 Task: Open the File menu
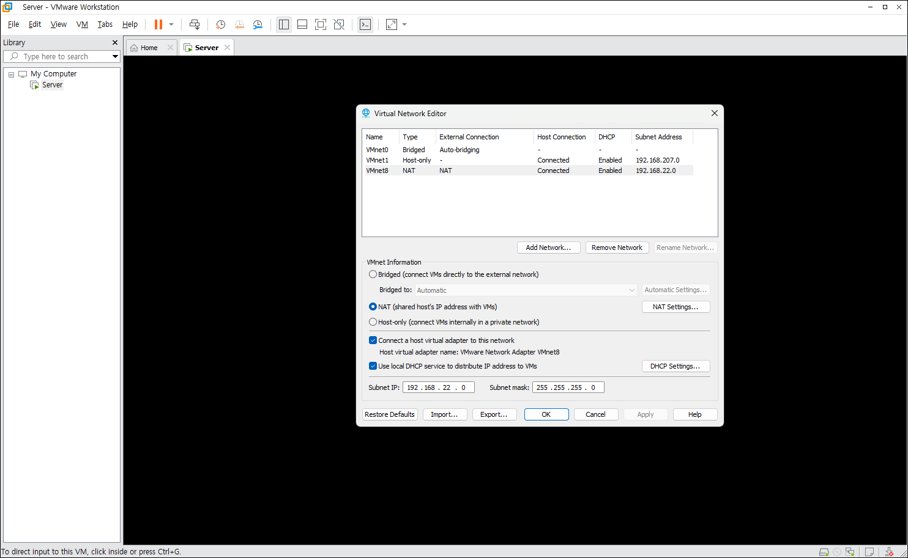point(13,24)
